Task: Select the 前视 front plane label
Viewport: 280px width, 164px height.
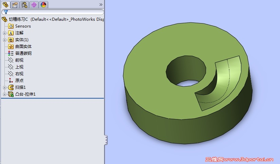Action: point(19,60)
